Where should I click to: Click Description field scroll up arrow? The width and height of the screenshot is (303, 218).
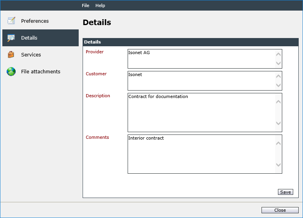pyautogui.click(x=278, y=102)
